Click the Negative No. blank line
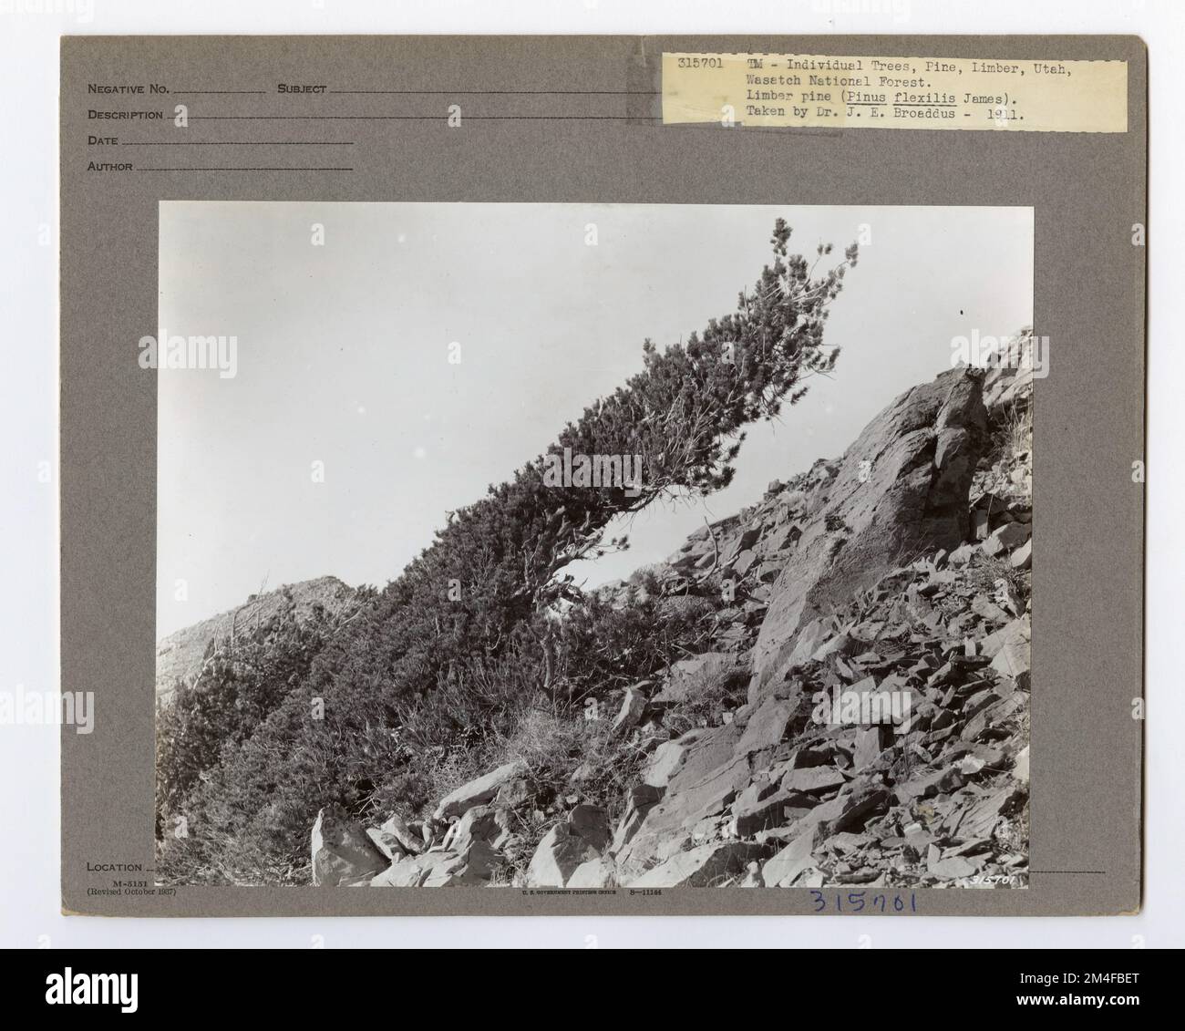Screen dimensions: 1185x1031 (x=219, y=92)
